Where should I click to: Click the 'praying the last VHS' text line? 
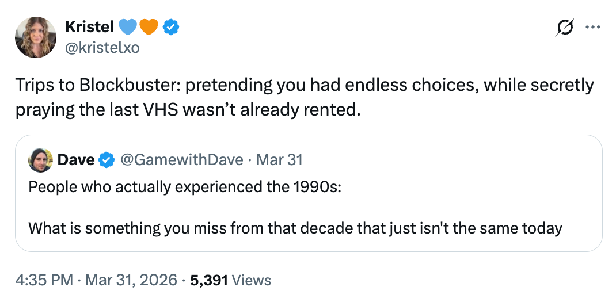click(188, 109)
